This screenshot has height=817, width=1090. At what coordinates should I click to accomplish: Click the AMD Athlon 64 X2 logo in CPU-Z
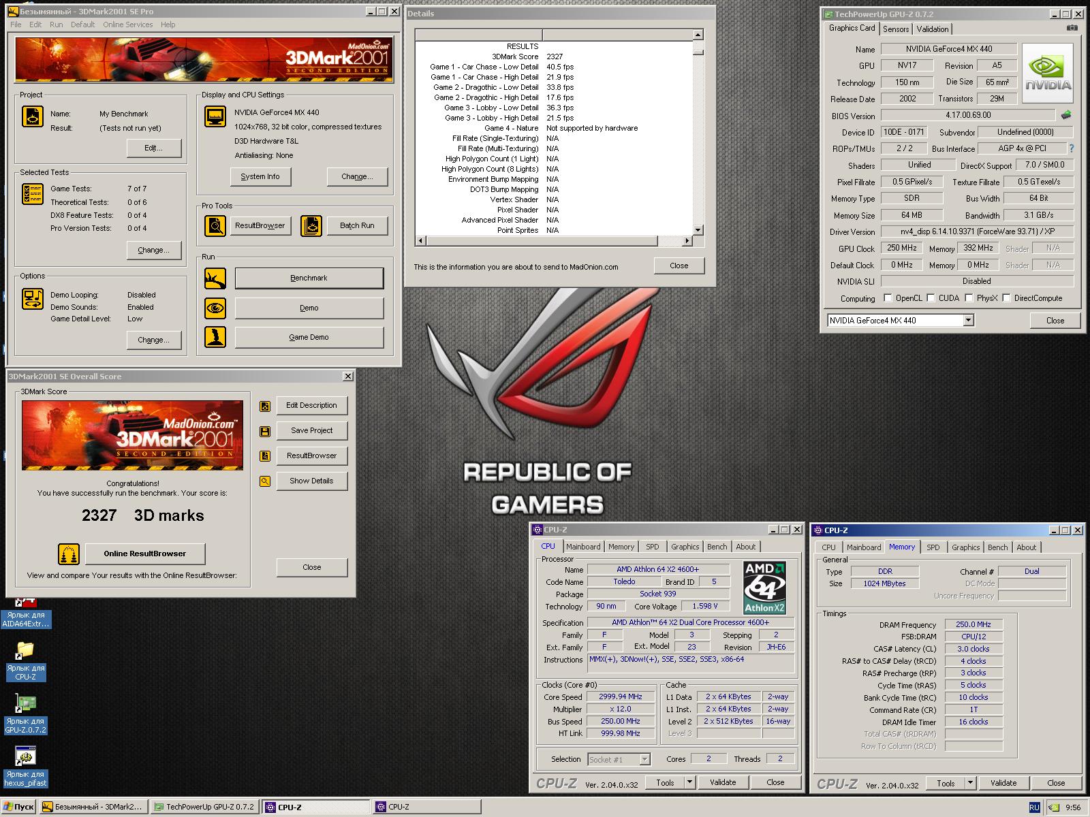(764, 588)
